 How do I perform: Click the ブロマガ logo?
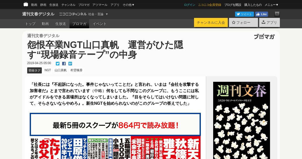pyautogui.click(x=264, y=37)
